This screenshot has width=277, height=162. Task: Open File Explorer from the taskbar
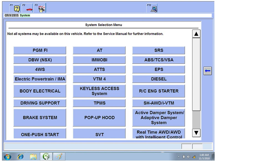[x=33, y=156]
